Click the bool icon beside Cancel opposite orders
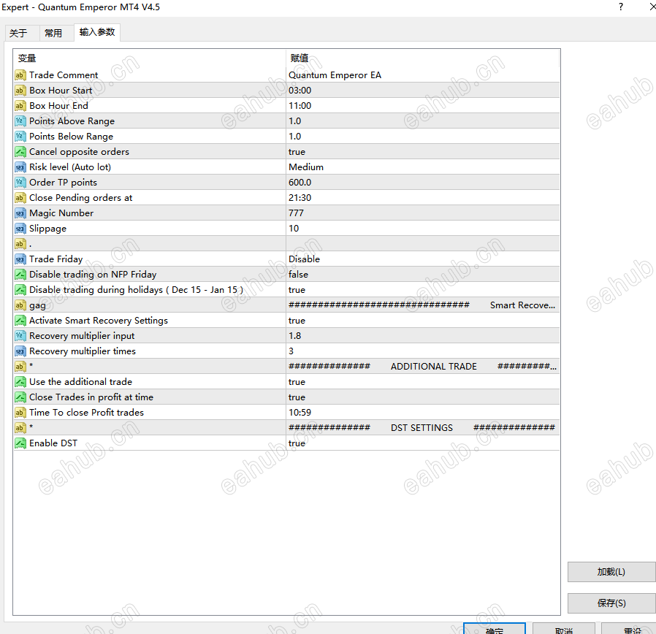Screen dimensions: 656x634 tap(20, 152)
